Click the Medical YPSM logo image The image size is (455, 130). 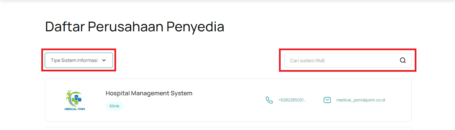click(x=75, y=100)
